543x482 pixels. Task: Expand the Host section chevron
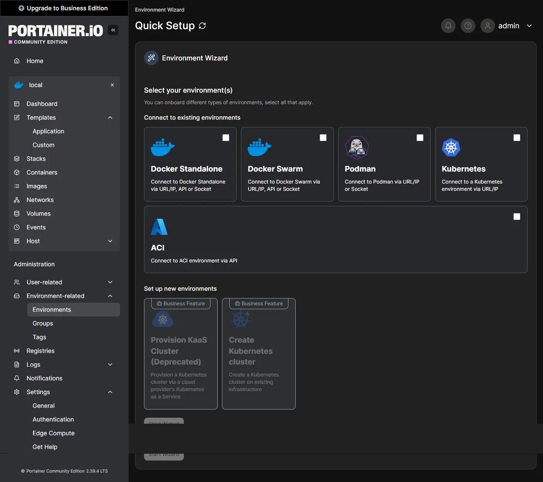pos(110,241)
